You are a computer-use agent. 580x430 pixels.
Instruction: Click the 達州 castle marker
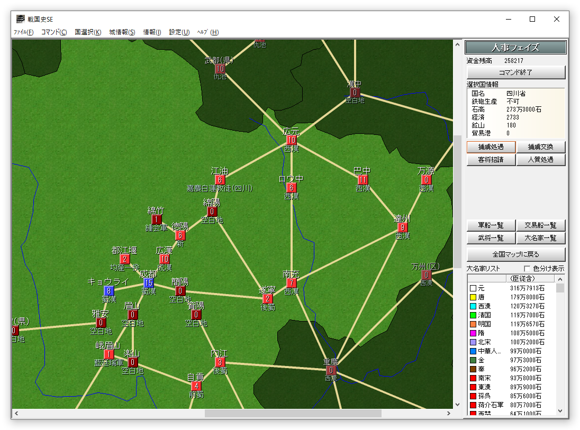pyautogui.click(x=403, y=227)
